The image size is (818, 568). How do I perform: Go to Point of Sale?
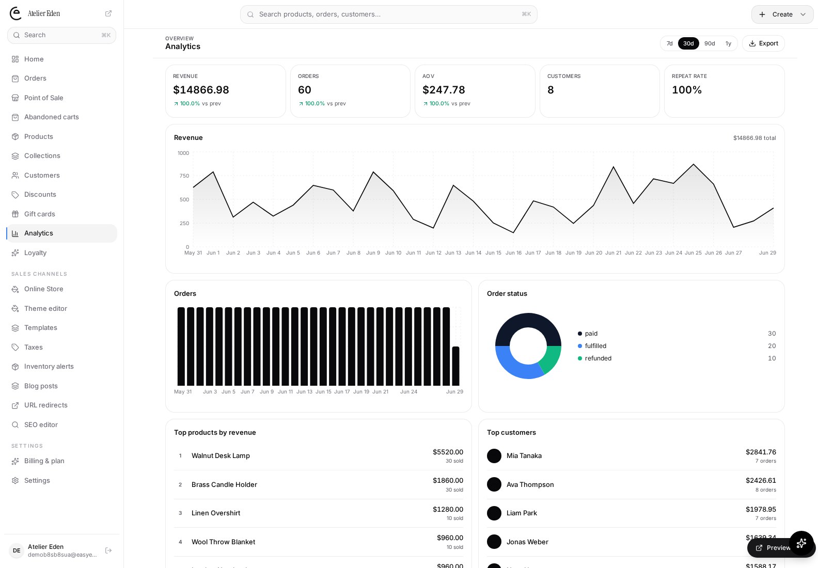[61, 98]
